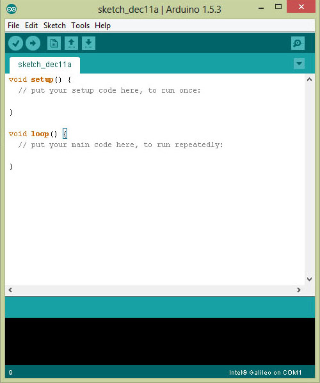Select the sketch_dec11a tab

[x=45, y=65]
